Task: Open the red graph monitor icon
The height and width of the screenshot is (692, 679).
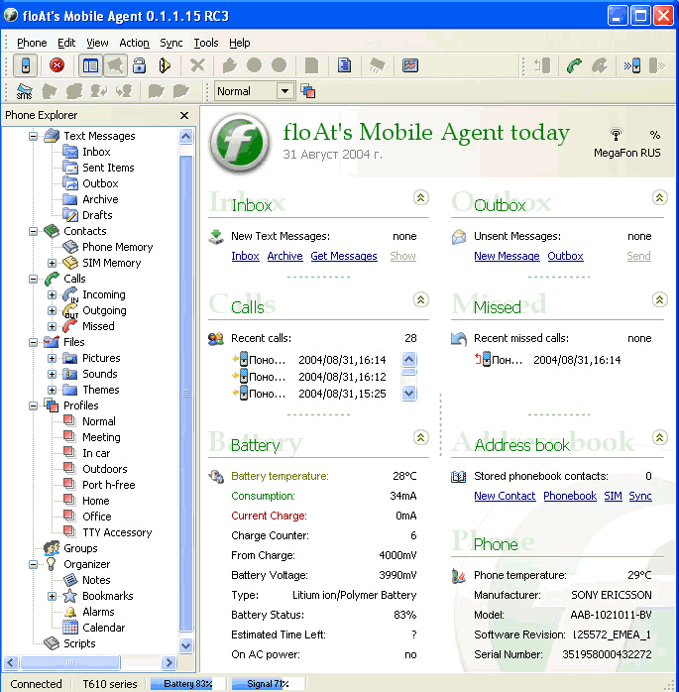Action: [x=410, y=65]
